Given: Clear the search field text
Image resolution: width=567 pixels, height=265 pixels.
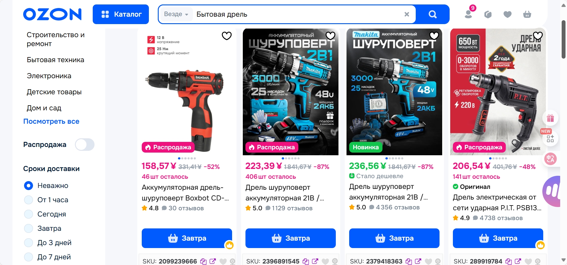Looking at the screenshot, I should point(407,14).
